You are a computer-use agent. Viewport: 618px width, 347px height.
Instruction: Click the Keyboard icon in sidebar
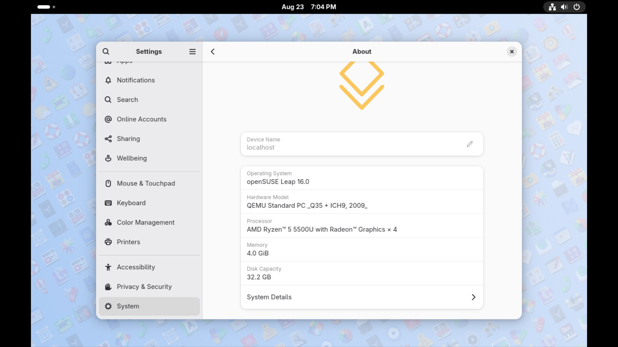(108, 203)
